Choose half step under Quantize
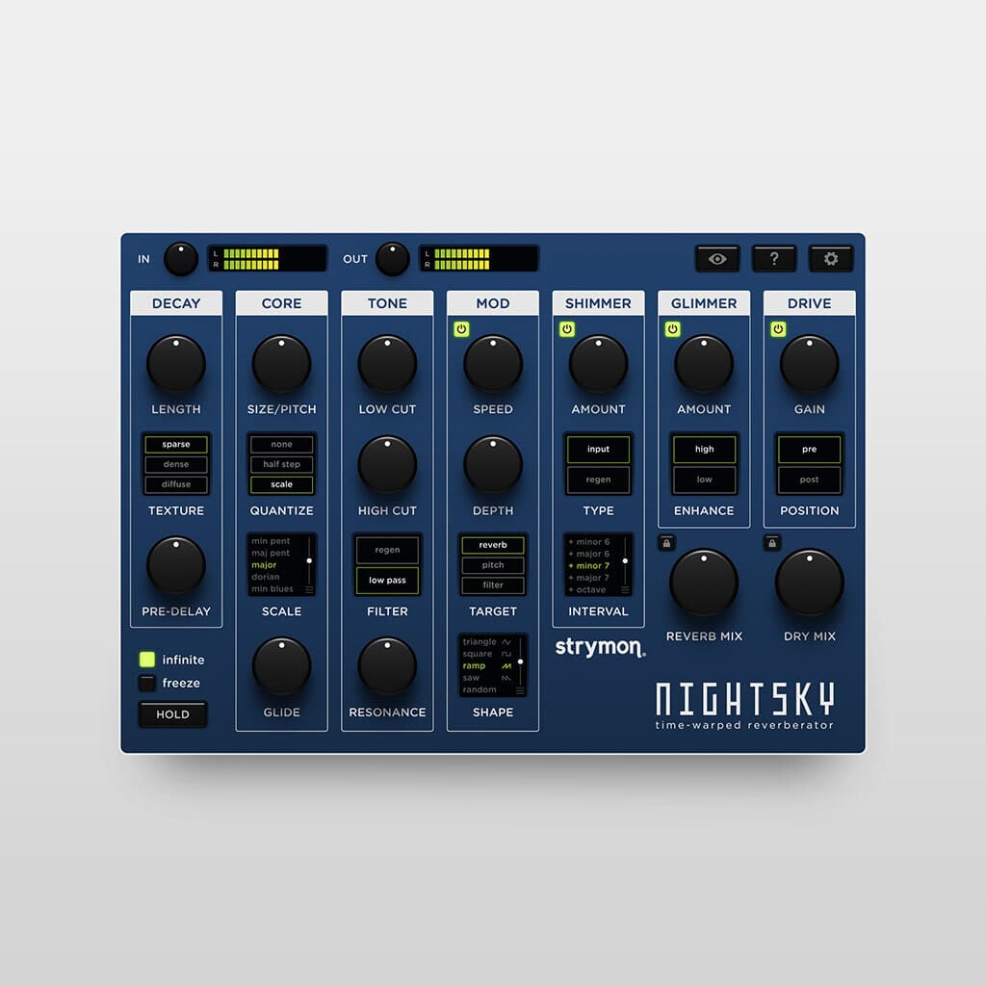986x986 pixels. click(281, 464)
